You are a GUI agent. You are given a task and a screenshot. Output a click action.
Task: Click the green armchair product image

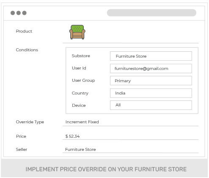click(77, 32)
